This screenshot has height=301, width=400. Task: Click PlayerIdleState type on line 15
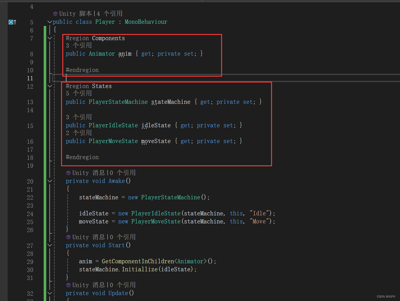(113, 125)
